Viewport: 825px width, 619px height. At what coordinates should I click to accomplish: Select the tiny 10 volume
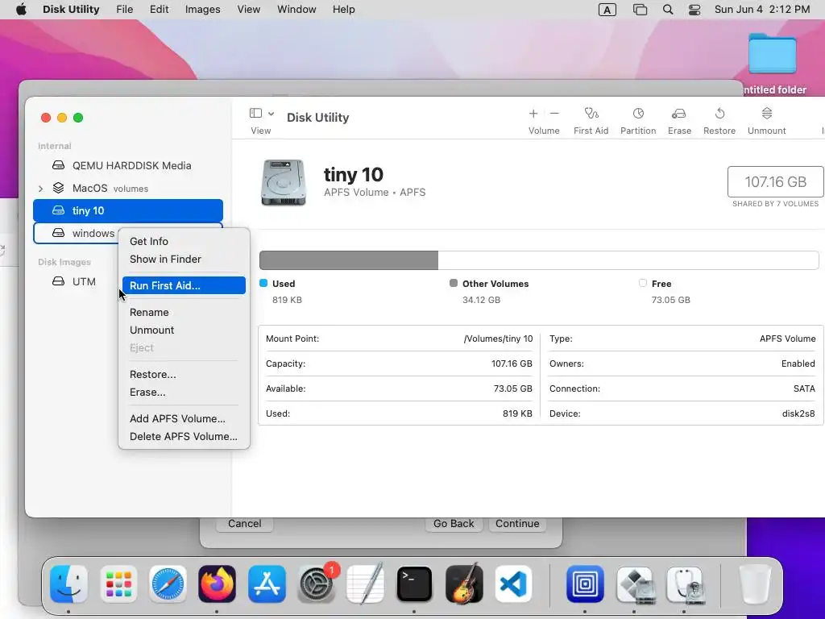128,210
